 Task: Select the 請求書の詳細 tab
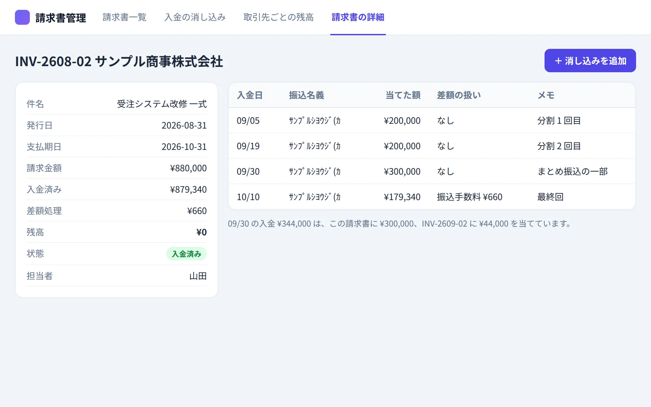(358, 17)
